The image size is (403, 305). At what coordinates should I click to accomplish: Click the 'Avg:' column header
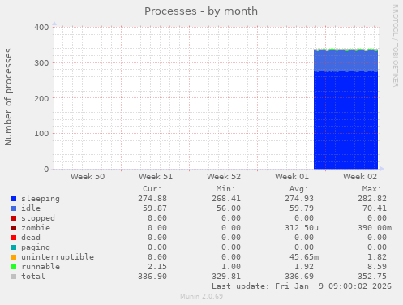pos(298,189)
